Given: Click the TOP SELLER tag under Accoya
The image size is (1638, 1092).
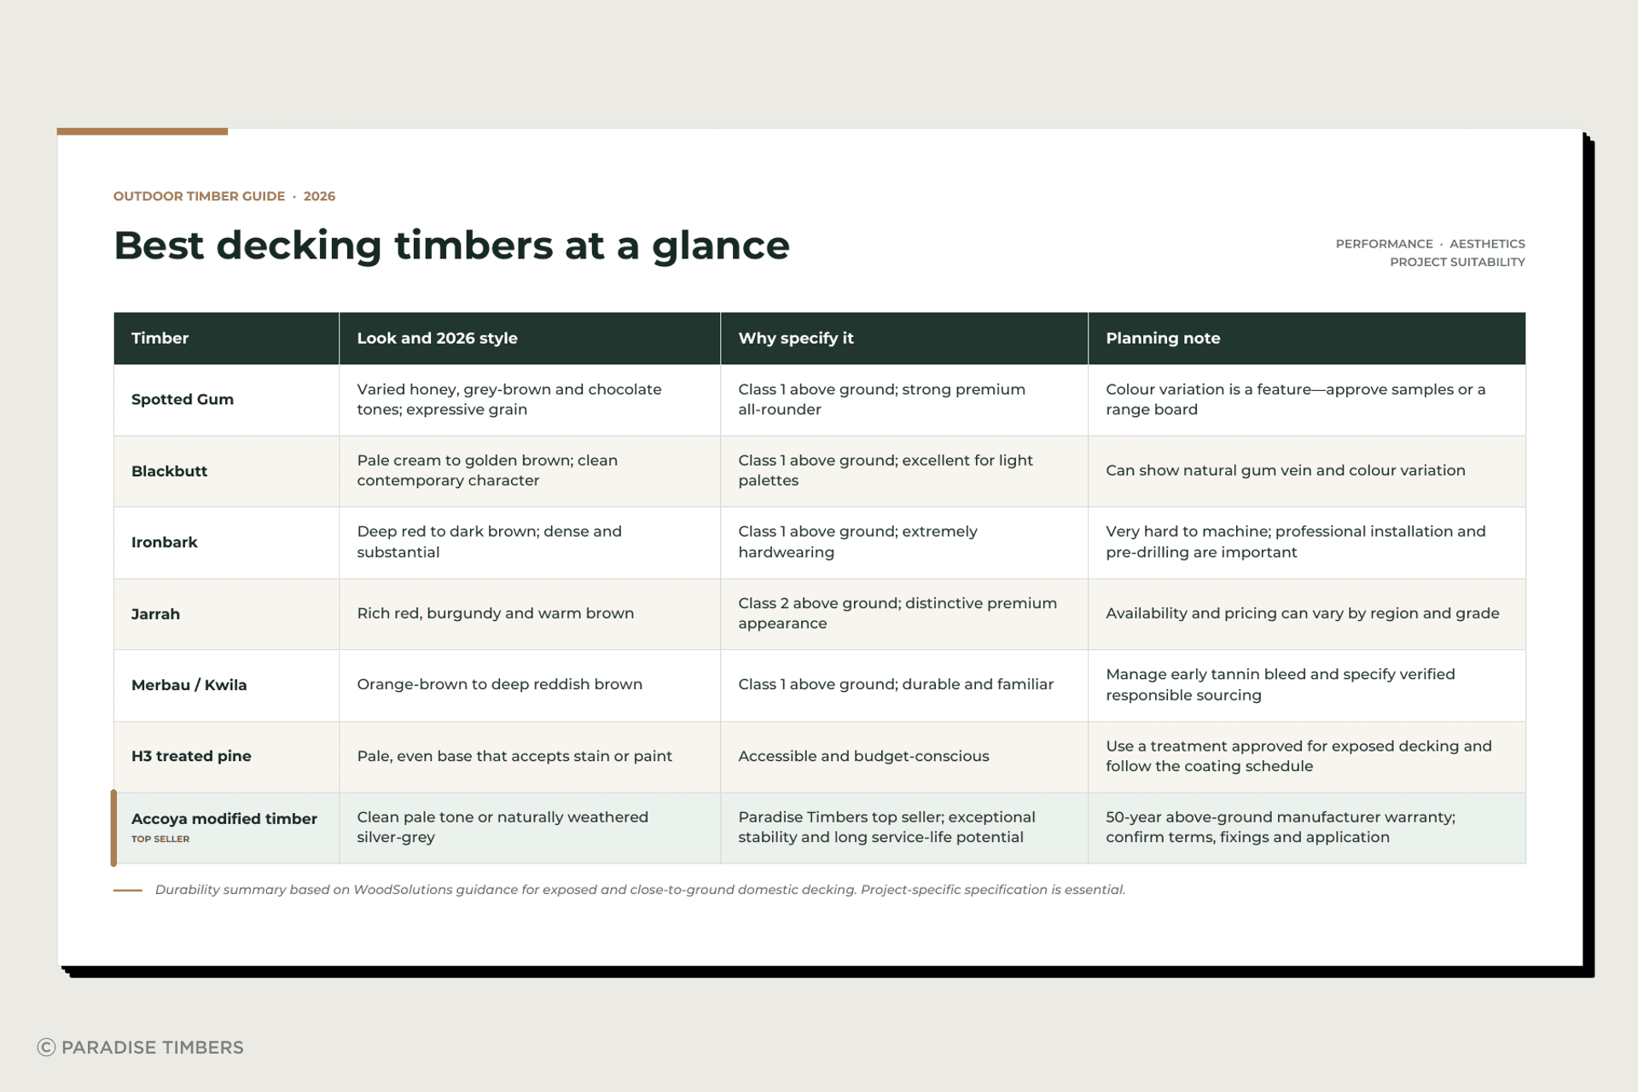Looking at the screenshot, I should (160, 839).
